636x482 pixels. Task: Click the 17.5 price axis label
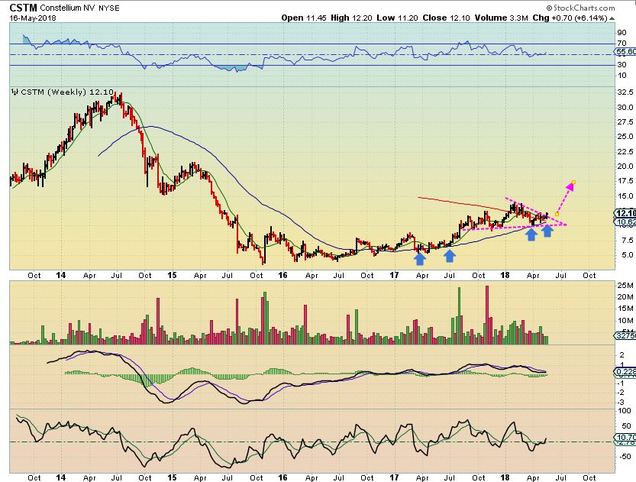click(x=625, y=181)
